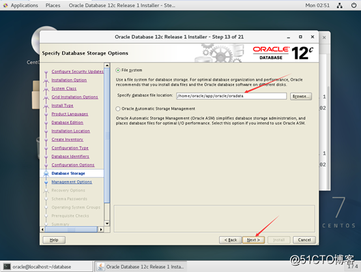Viewport: 361px width, 272px height.
Task: Click the workspace switcher showing 1/4
Action: point(353,267)
